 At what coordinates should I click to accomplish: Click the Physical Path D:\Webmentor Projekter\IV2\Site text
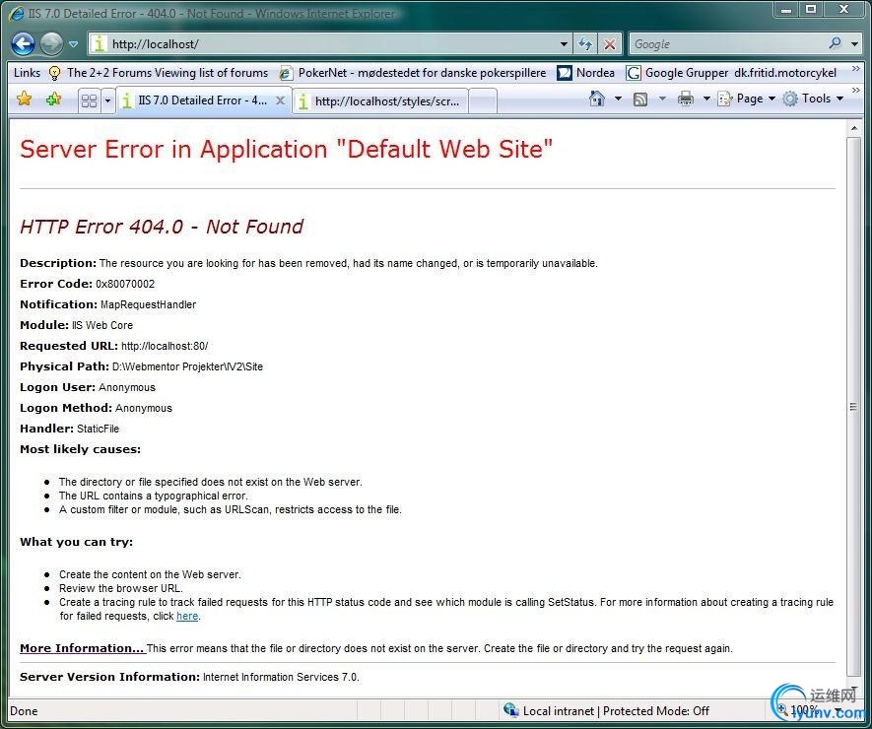187,367
